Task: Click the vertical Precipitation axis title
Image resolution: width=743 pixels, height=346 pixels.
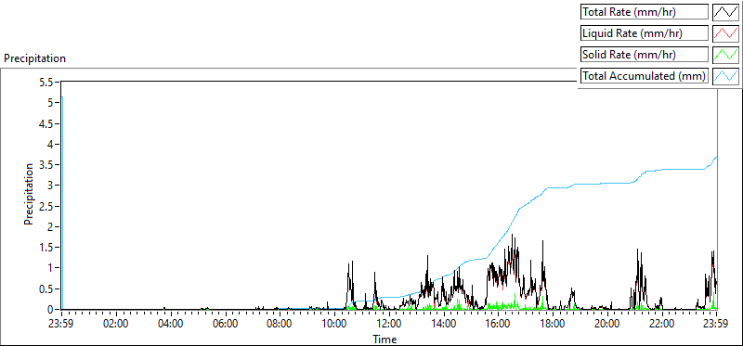Action: coord(29,194)
